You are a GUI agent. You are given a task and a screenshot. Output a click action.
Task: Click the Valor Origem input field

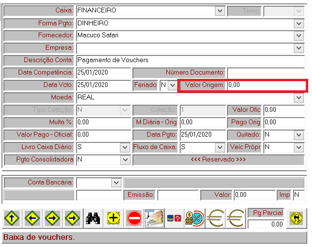point(266,85)
